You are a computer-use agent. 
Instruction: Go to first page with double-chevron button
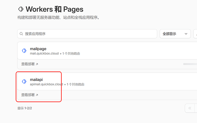190,108
